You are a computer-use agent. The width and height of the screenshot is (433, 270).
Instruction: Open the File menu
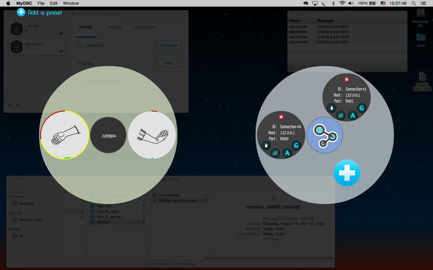(x=41, y=3)
